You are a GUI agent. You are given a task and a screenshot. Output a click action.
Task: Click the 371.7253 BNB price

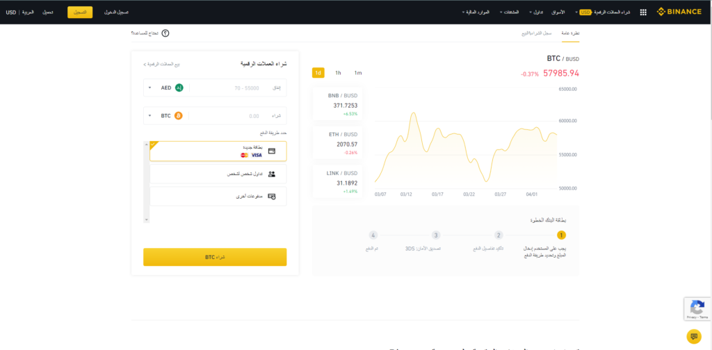click(346, 105)
